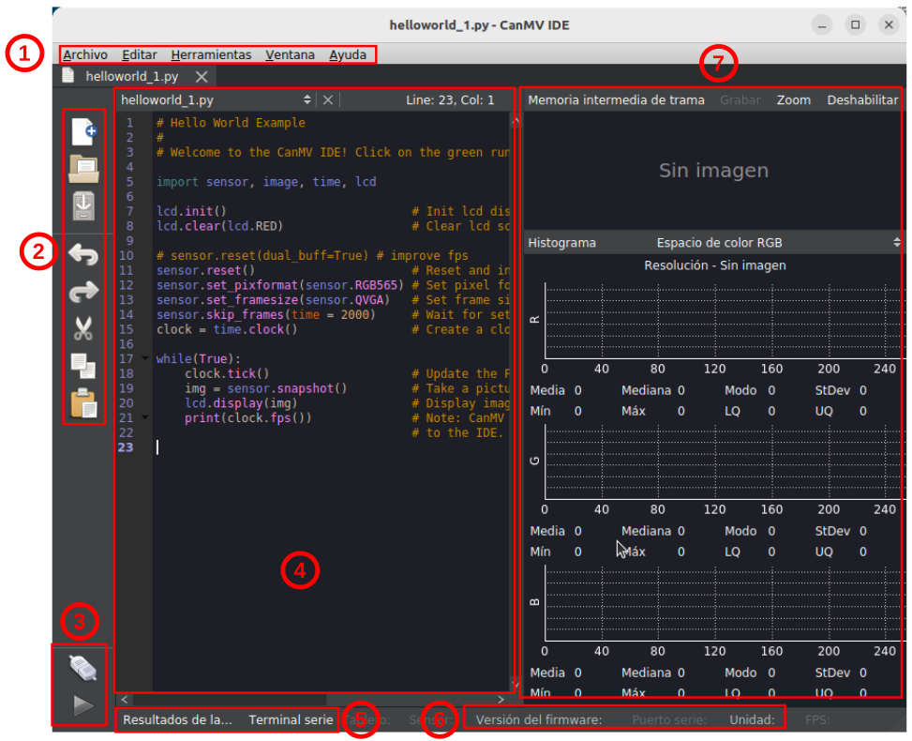Image resolution: width=912 pixels, height=741 pixels.
Task: Click the 'print(clock.fps())' code line
Action: [x=248, y=418]
